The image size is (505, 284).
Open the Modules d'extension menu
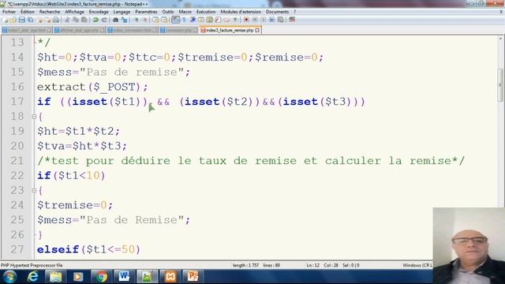(x=241, y=12)
